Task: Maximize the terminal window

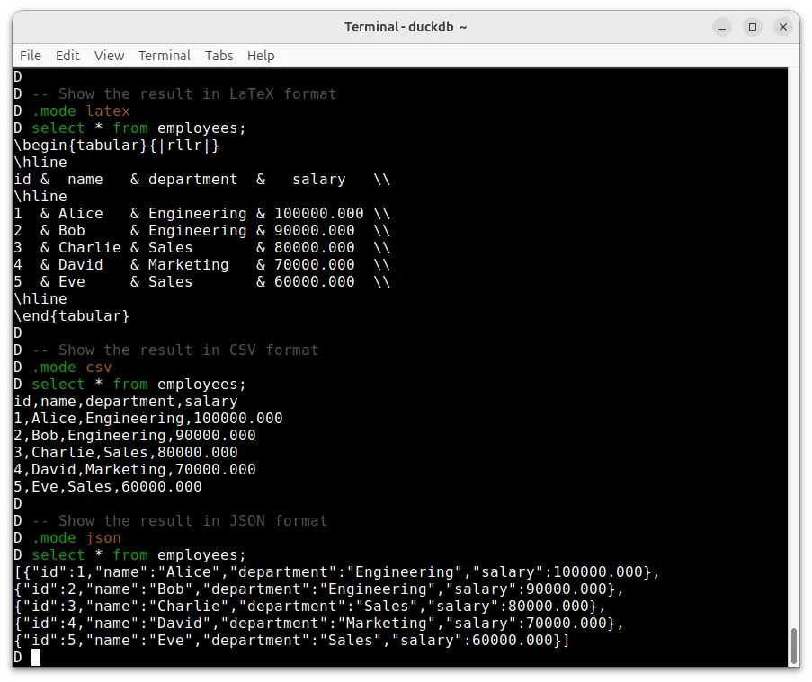Action: point(753,27)
